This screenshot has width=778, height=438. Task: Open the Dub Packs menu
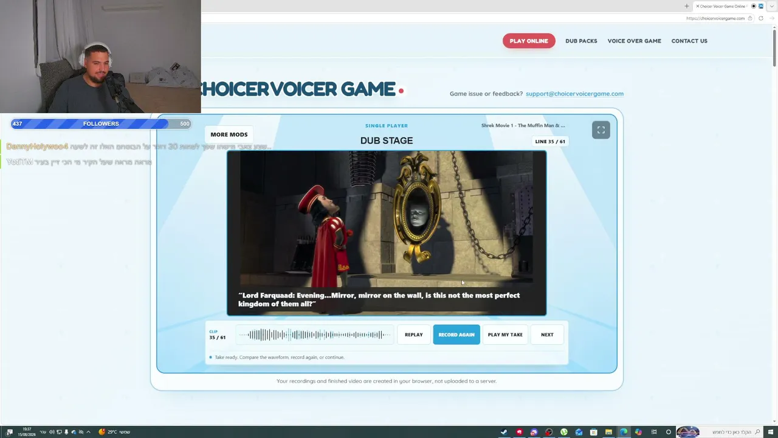(x=581, y=41)
